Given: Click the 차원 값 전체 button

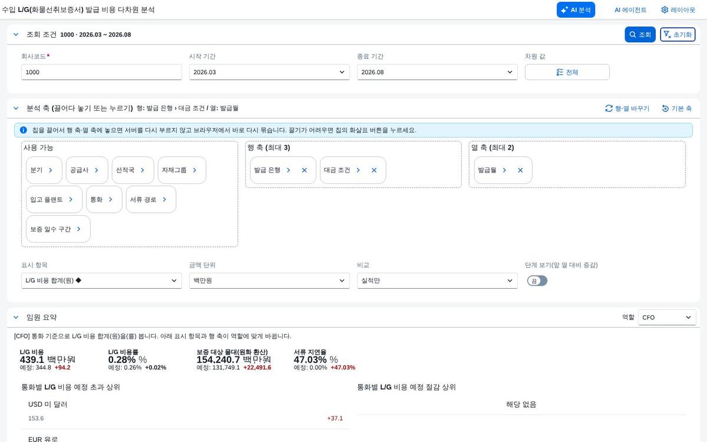Looking at the screenshot, I should pos(567,72).
